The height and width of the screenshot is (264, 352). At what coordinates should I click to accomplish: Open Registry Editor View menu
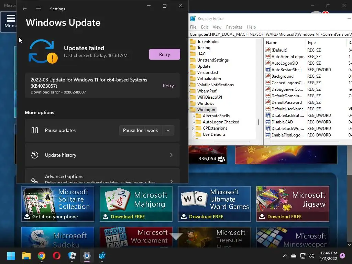(217, 27)
